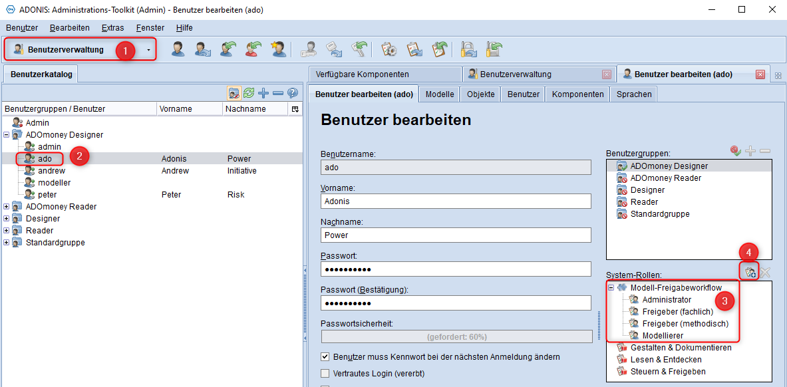Click into the Vorname field containing Adonis

pos(456,201)
